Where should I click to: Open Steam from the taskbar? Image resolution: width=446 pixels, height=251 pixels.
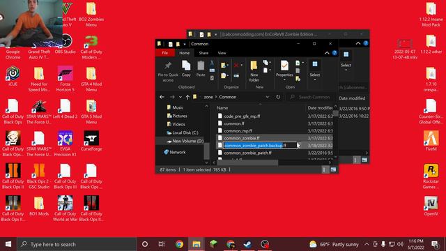247,244
